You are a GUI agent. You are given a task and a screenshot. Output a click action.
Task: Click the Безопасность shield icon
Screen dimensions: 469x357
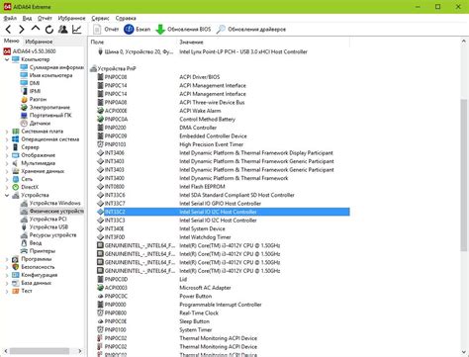[x=16, y=267]
